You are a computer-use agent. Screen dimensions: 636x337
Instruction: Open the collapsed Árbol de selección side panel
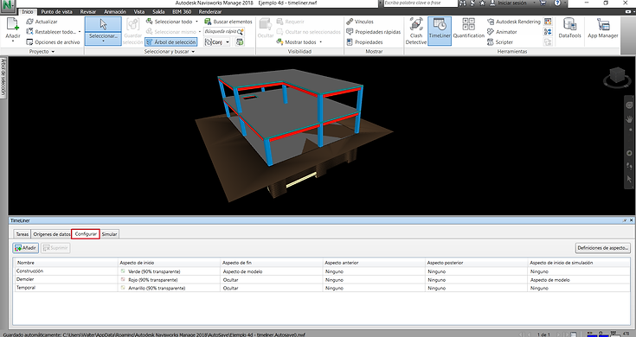[x=3, y=77]
